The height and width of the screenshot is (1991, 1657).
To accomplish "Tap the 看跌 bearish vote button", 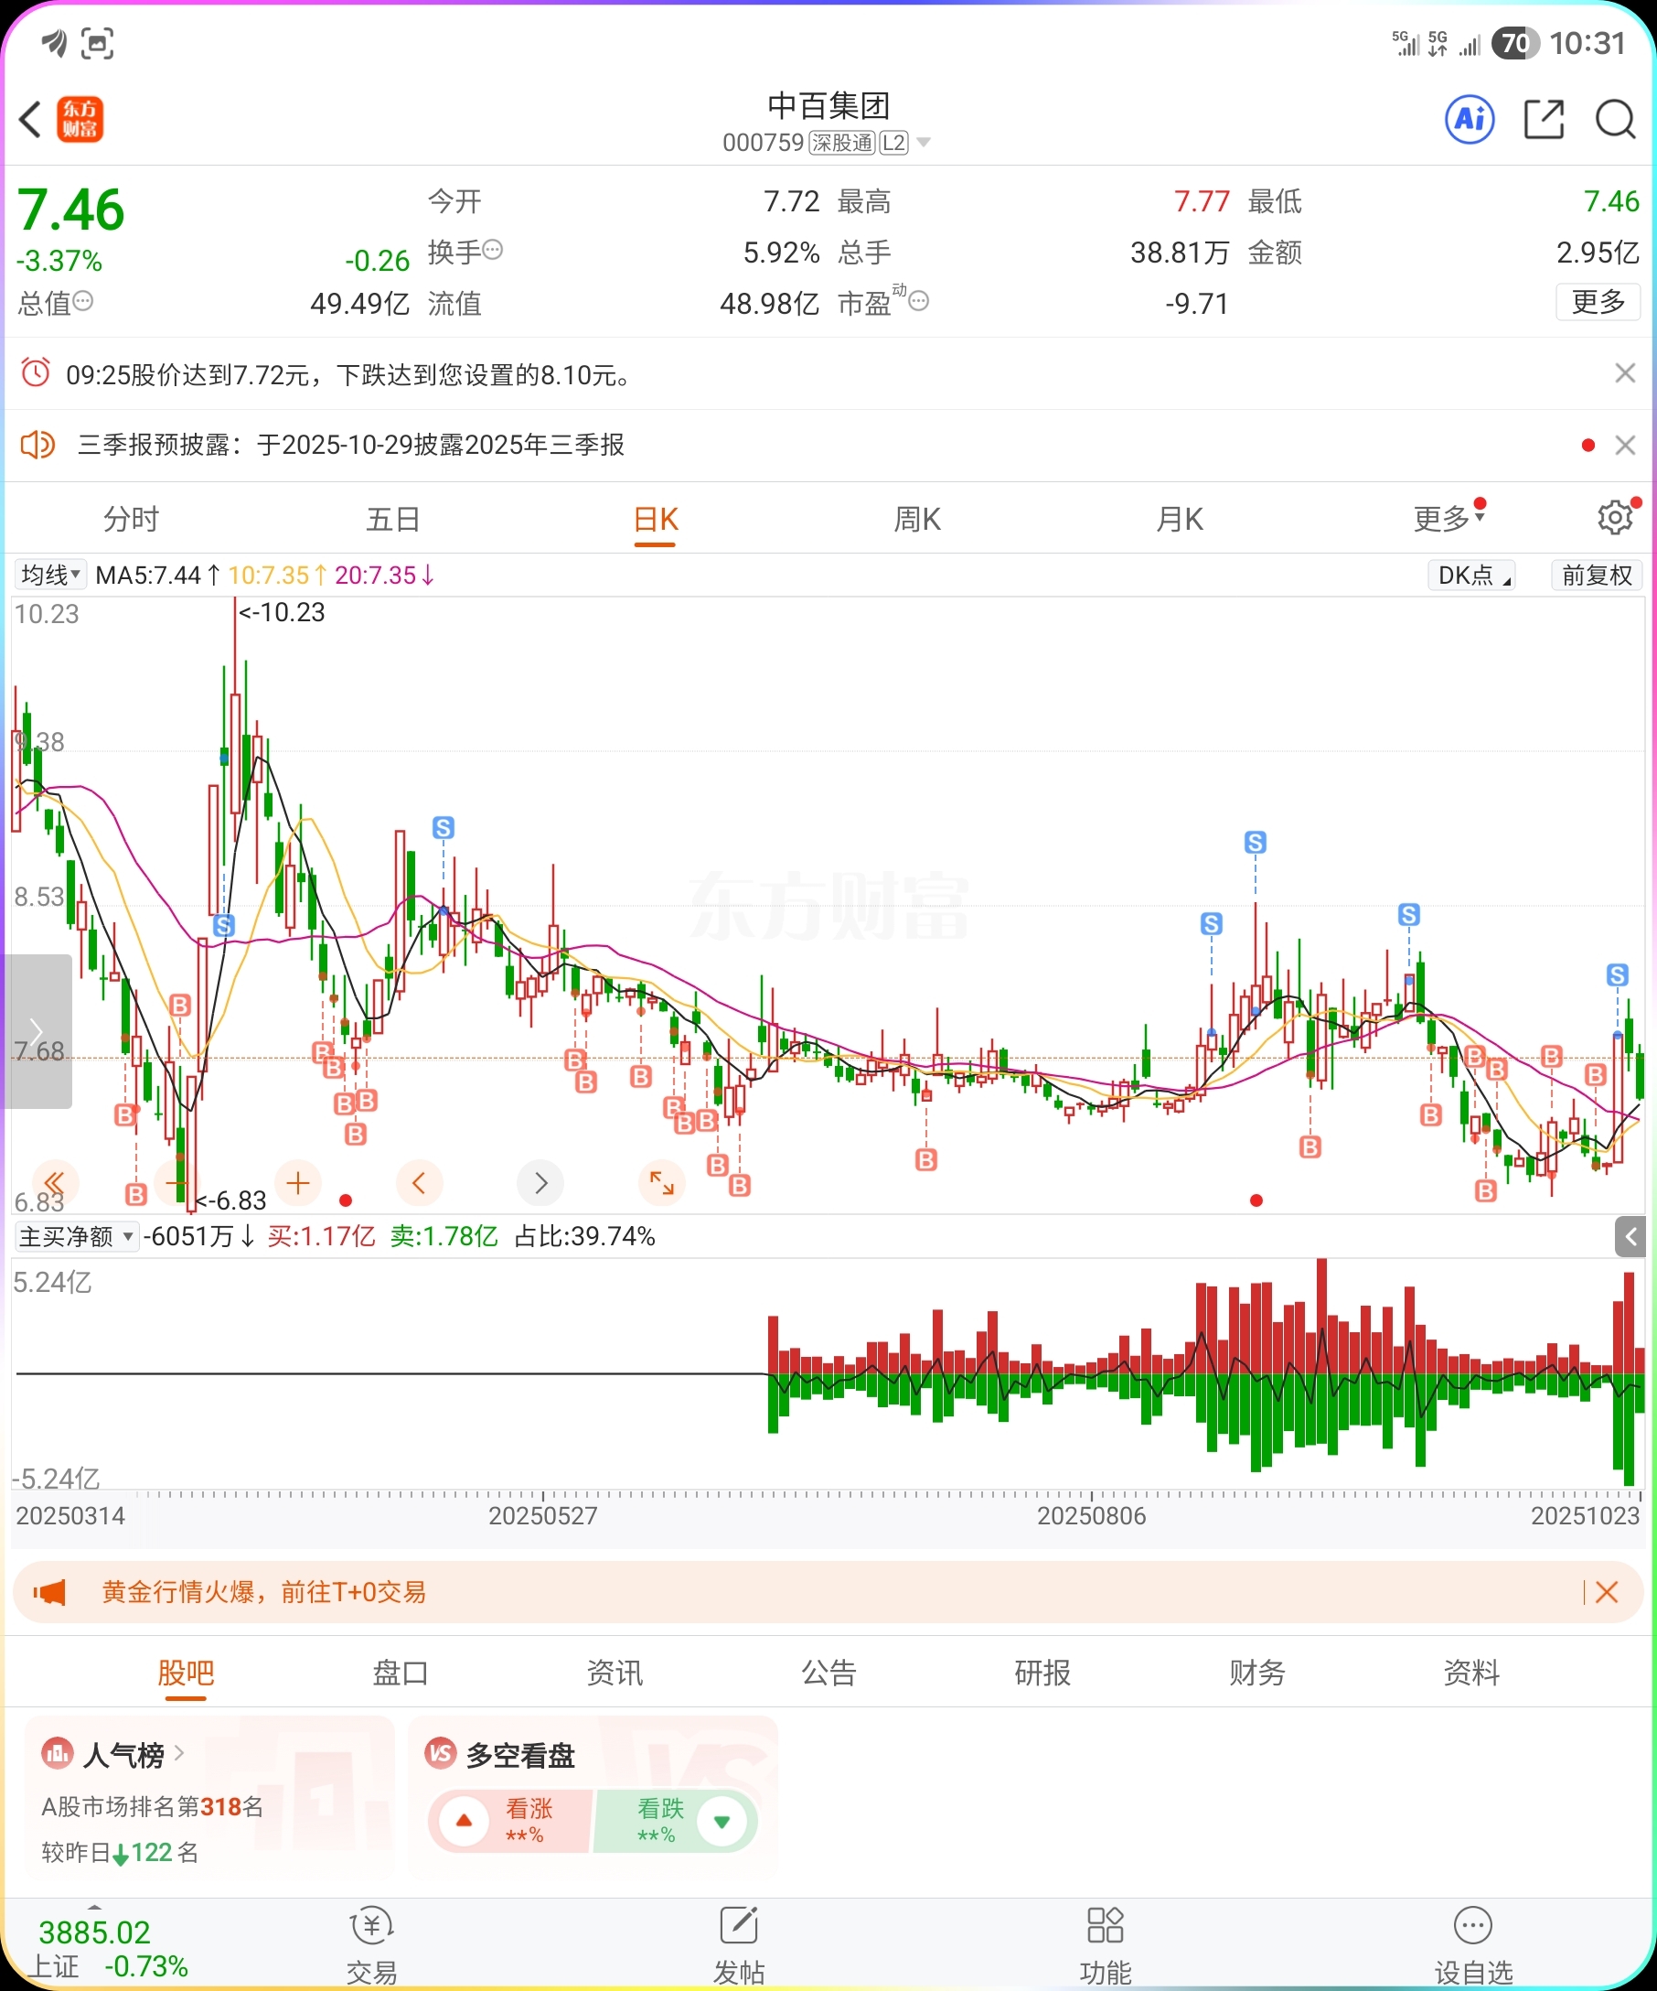I will pyautogui.click(x=677, y=1822).
